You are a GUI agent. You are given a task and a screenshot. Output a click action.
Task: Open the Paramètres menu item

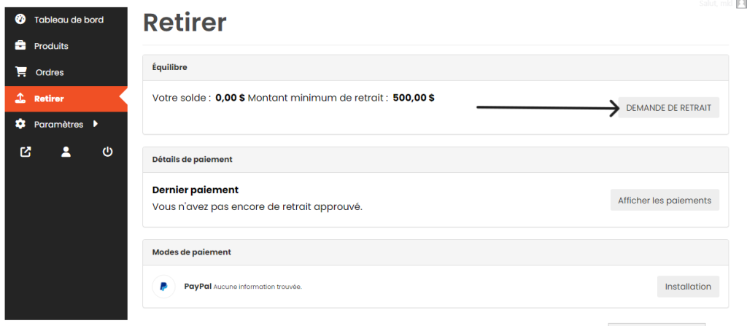58,125
